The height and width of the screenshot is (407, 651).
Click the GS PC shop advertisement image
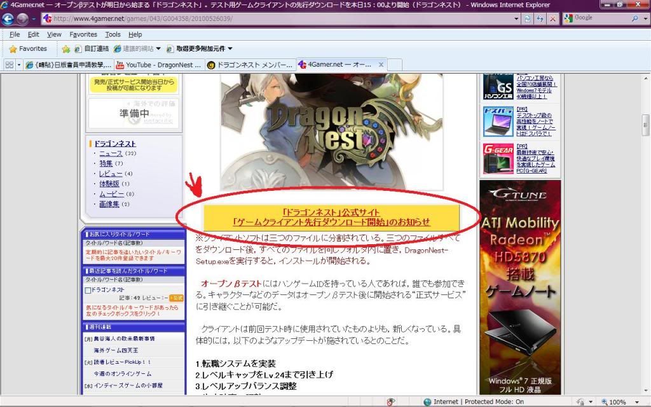click(498, 86)
